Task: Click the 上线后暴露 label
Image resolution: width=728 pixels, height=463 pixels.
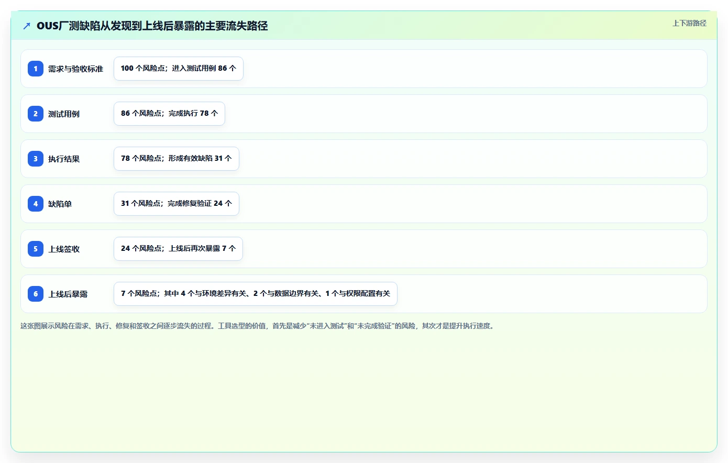Action: [x=68, y=294]
